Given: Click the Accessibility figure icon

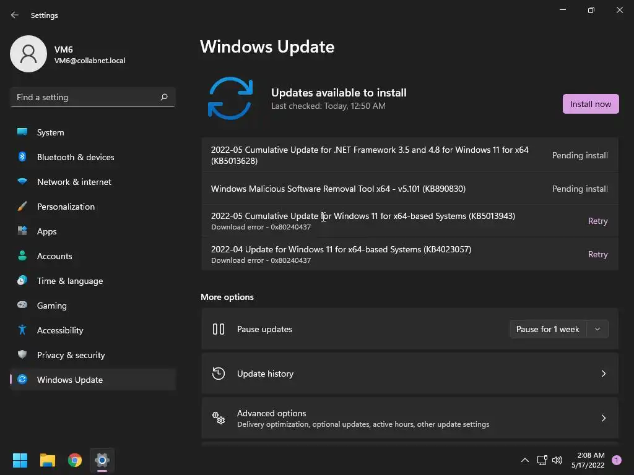Looking at the screenshot, I should (x=22, y=330).
